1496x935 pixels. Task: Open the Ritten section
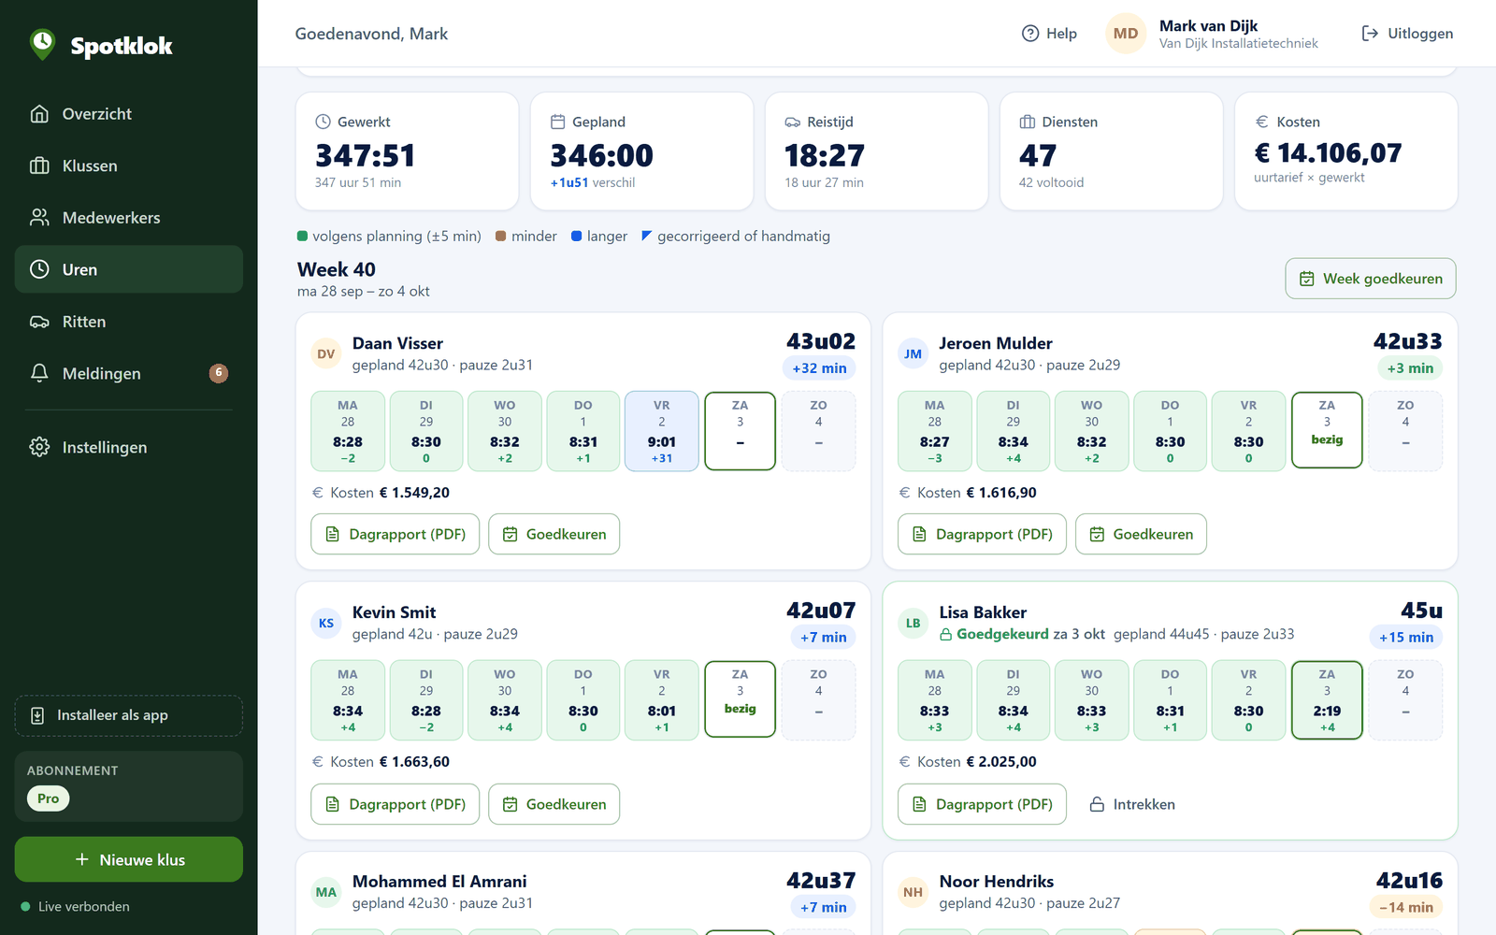click(129, 322)
